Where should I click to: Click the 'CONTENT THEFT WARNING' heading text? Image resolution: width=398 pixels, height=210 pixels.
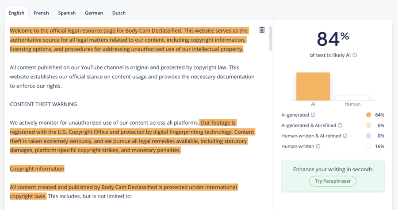coord(43,104)
